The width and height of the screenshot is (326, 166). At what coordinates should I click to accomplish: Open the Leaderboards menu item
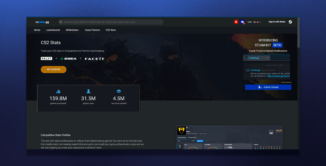53,30
